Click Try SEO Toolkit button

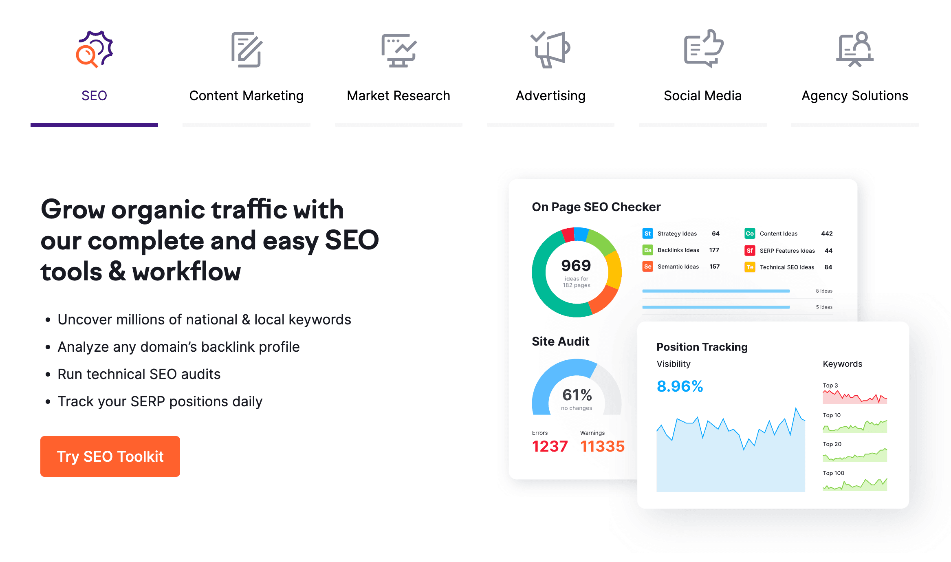click(110, 456)
